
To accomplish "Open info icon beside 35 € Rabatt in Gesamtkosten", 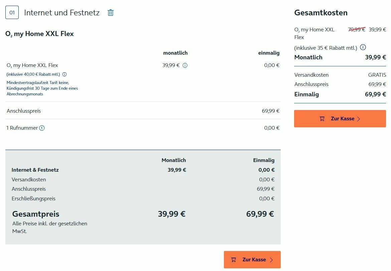I will [363, 47].
